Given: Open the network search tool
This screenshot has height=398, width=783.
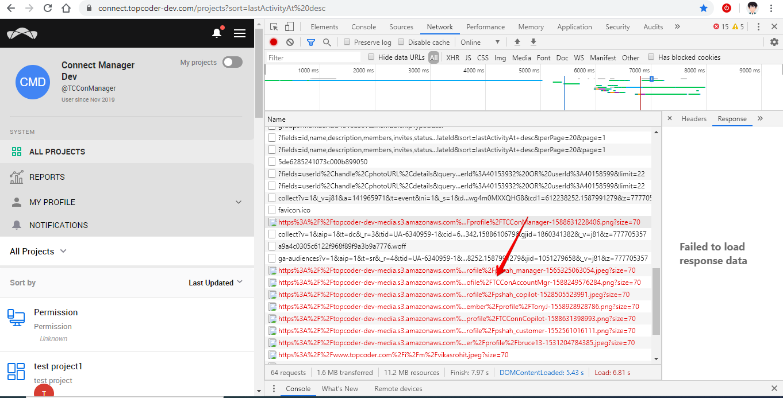Looking at the screenshot, I should click(327, 42).
